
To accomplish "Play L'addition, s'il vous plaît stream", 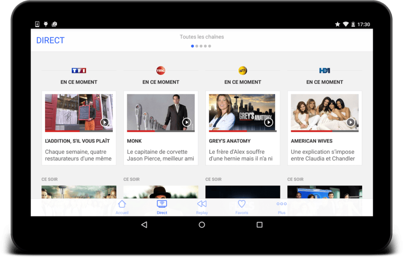I will coord(105,122).
